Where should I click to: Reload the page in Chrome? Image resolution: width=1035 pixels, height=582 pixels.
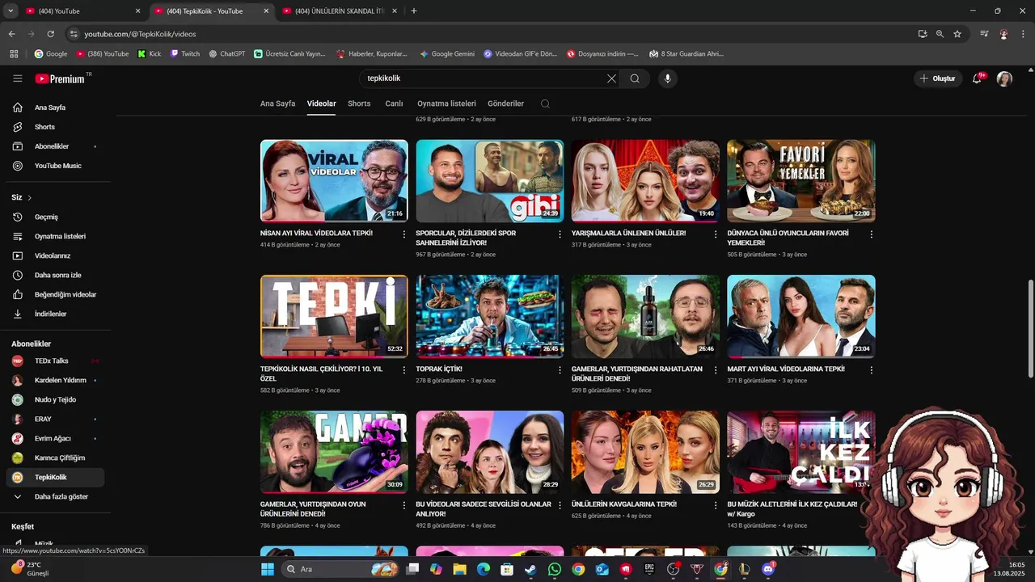click(x=50, y=34)
